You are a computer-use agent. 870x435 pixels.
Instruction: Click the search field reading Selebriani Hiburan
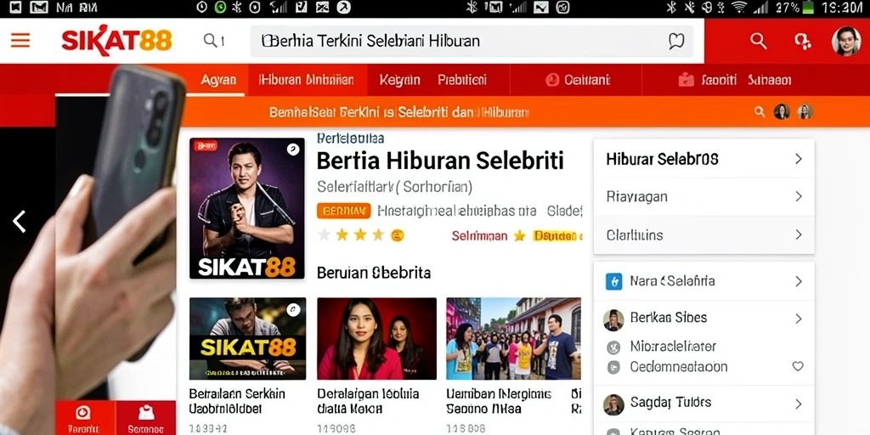tap(472, 41)
